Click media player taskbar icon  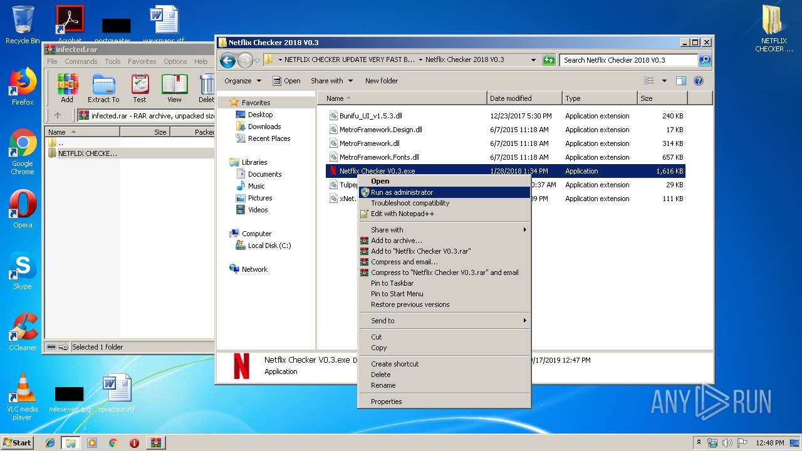(x=92, y=443)
